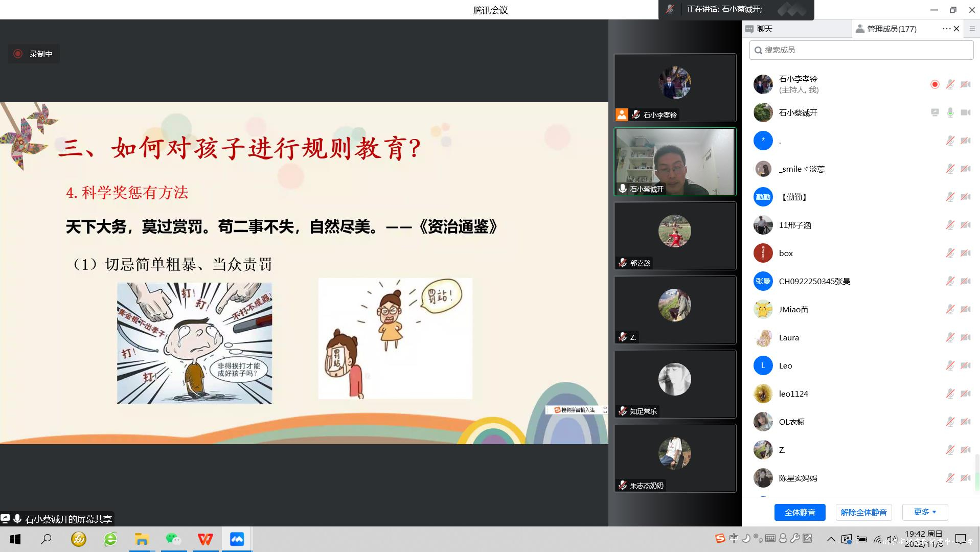Close the members panel with X

956,29
